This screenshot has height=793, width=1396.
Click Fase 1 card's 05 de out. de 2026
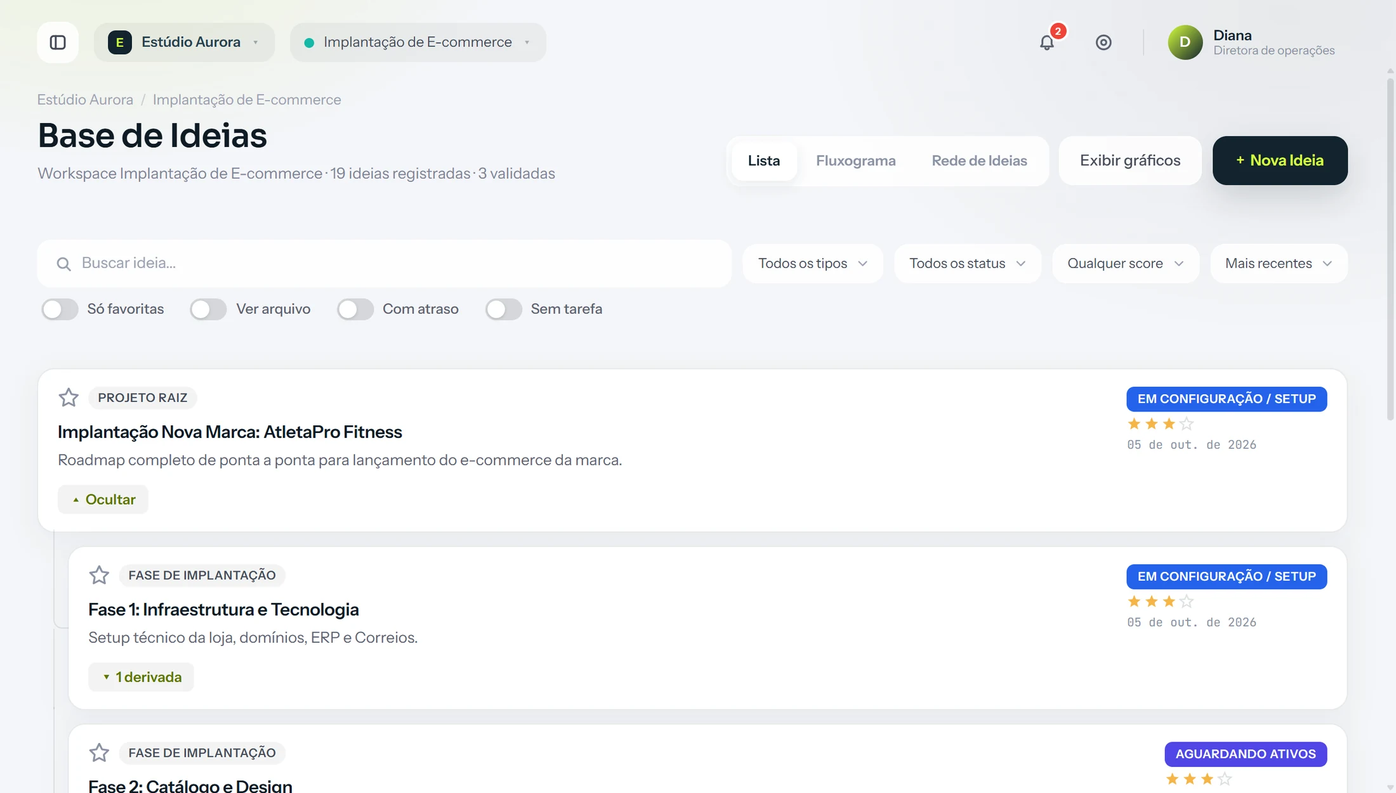1192,622
